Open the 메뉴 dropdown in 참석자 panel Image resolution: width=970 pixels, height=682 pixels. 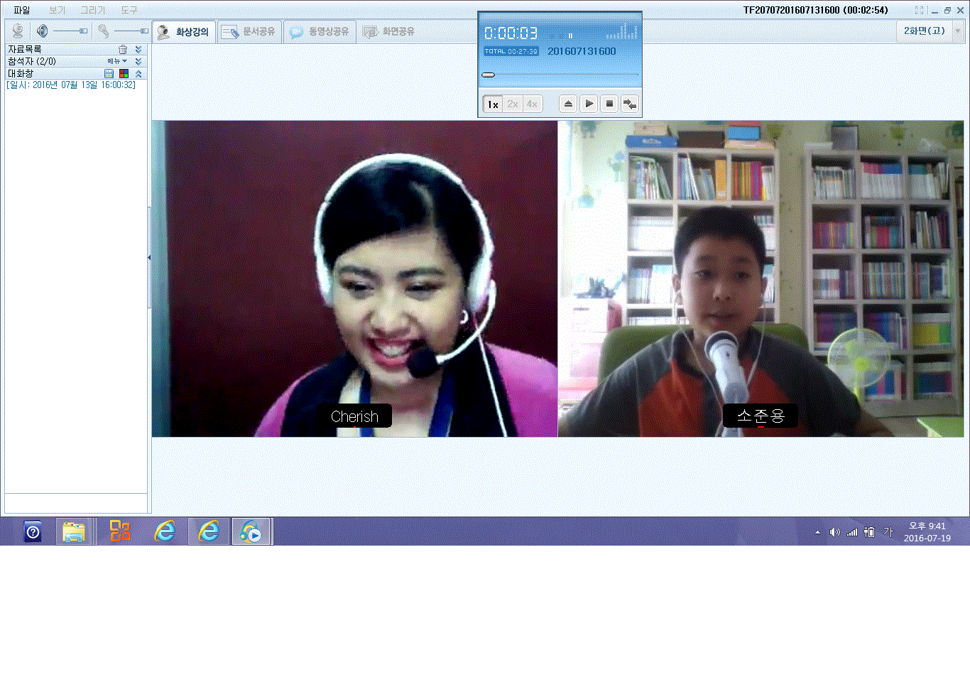[x=117, y=62]
